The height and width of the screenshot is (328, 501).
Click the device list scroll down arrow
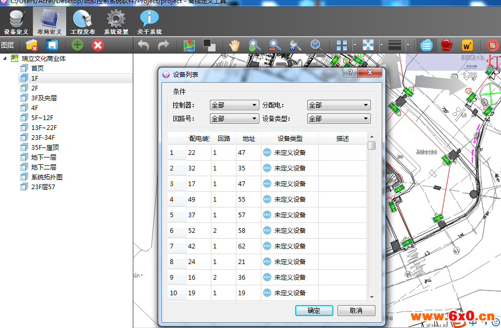coord(372,297)
